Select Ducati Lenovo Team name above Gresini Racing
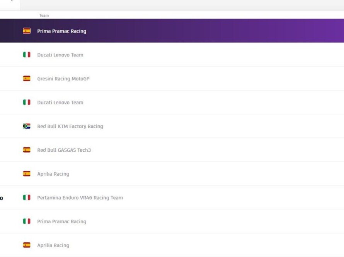The height and width of the screenshot is (257, 344). point(60,55)
